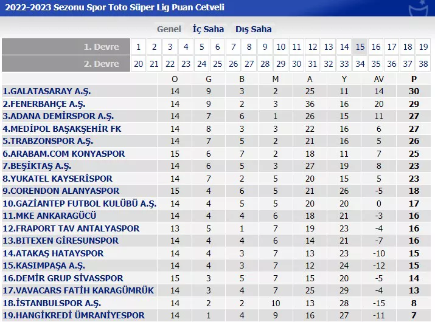Open the Adana Demirspor A.Ş. team link
435x322 pixels.
point(58,116)
